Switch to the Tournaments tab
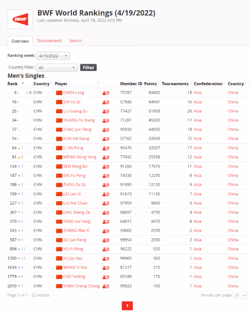Screen dimensions: 251x315 (49, 41)
